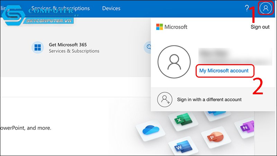Click the large profile avatar picture
This screenshot has height=156, width=277.
point(174,62)
